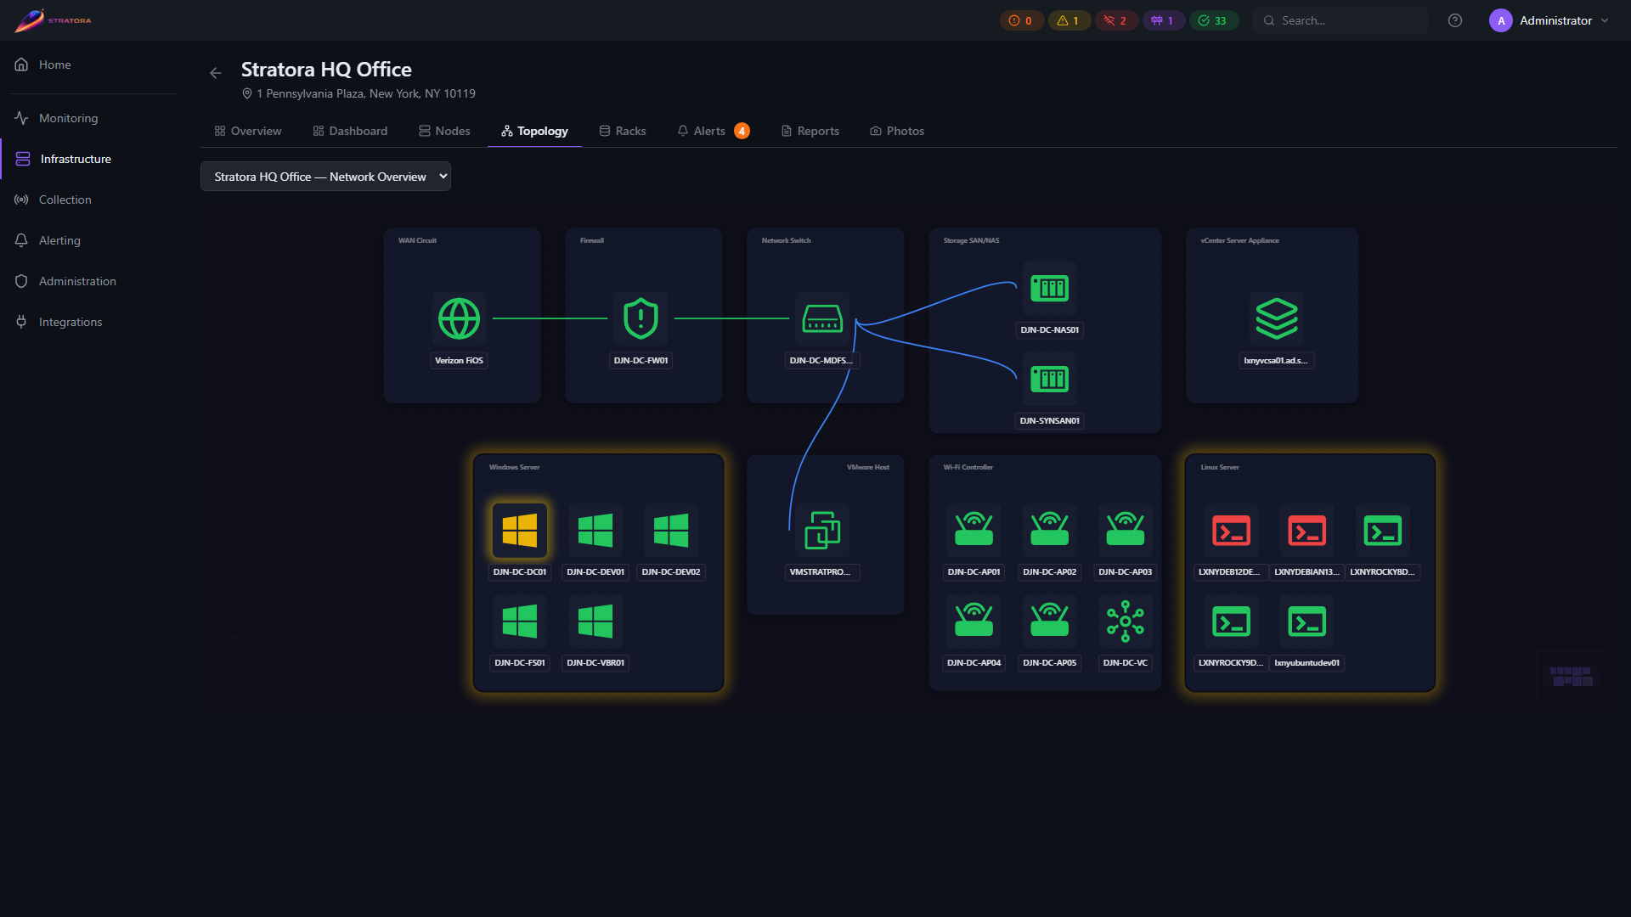Open the DJN-DC-FW01 firewall shield node
The width and height of the screenshot is (1631, 917).
coord(641,319)
